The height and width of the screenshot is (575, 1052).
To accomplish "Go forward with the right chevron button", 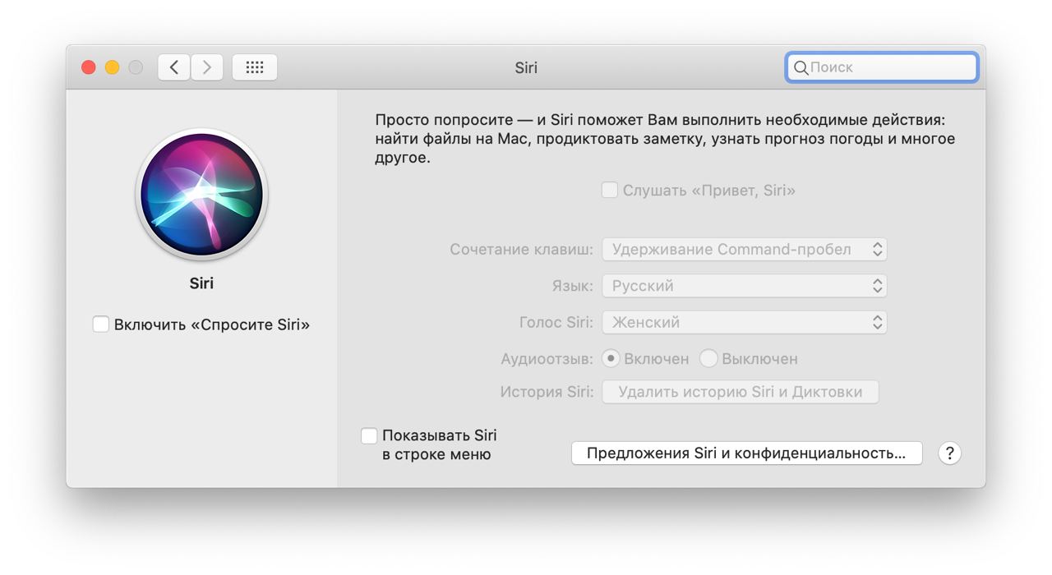I will pyautogui.click(x=207, y=67).
